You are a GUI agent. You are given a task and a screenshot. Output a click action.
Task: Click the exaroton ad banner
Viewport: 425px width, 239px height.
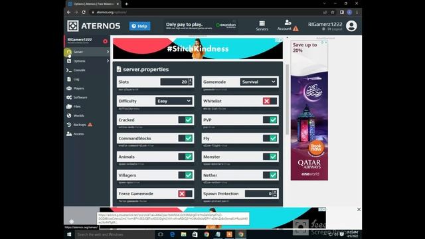(x=201, y=26)
